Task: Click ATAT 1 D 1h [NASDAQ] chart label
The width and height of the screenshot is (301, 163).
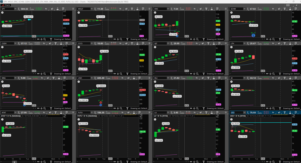Action: pyautogui.click(x=11, y=116)
